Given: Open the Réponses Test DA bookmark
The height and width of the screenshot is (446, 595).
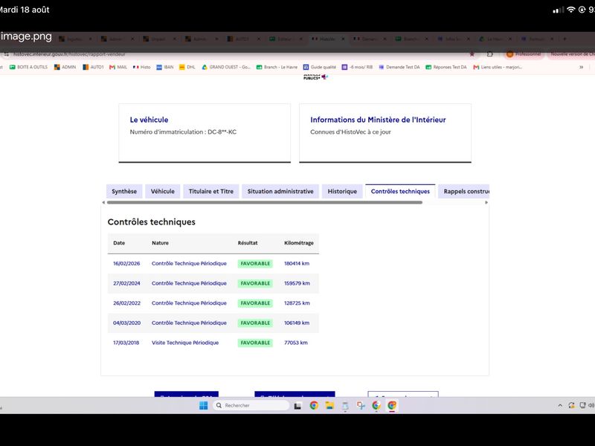Looking at the screenshot, I should click(x=446, y=67).
